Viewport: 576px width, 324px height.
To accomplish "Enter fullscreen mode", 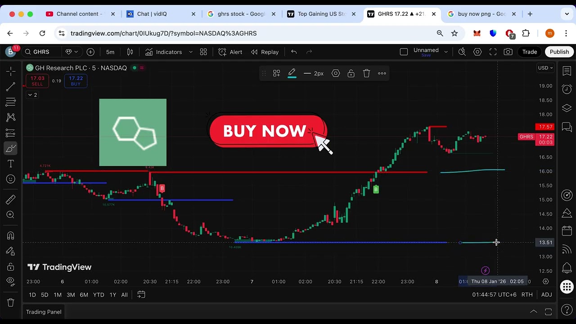I will point(493,52).
